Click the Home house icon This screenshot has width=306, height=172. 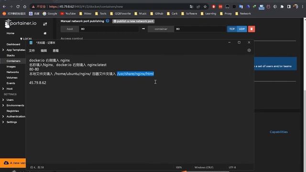(x=45, y=33)
